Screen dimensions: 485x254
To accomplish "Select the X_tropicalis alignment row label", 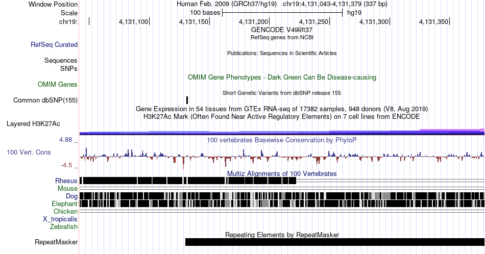I will click(x=60, y=219).
